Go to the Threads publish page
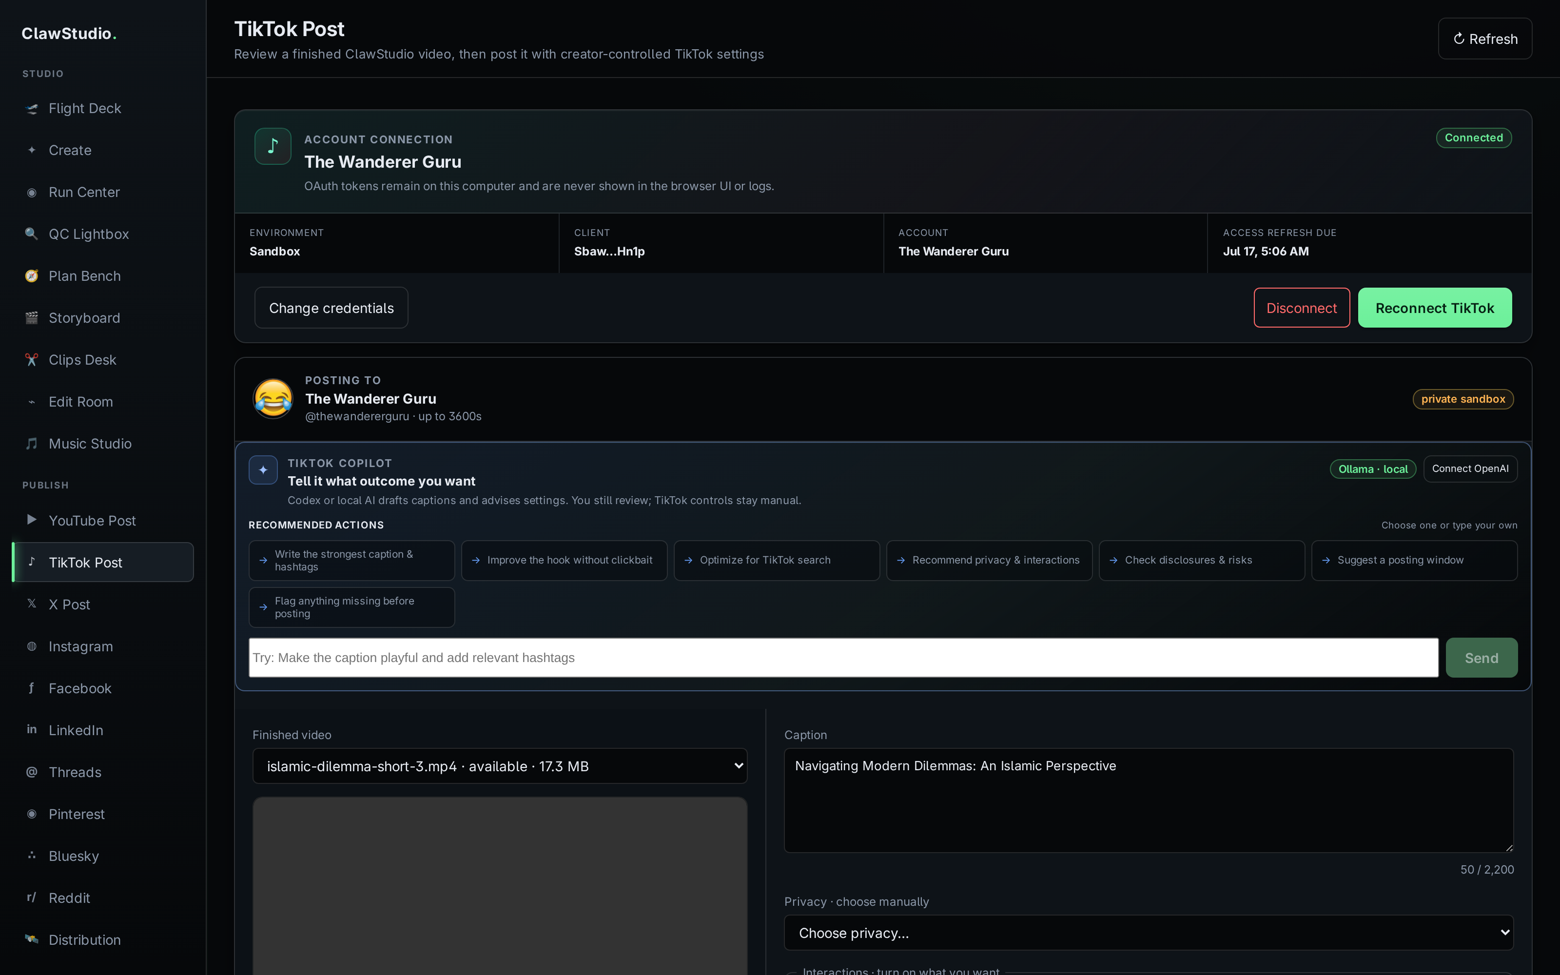The height and width of the screenshot is (975, 1560). pyautogui.click(x=103, y=772)
